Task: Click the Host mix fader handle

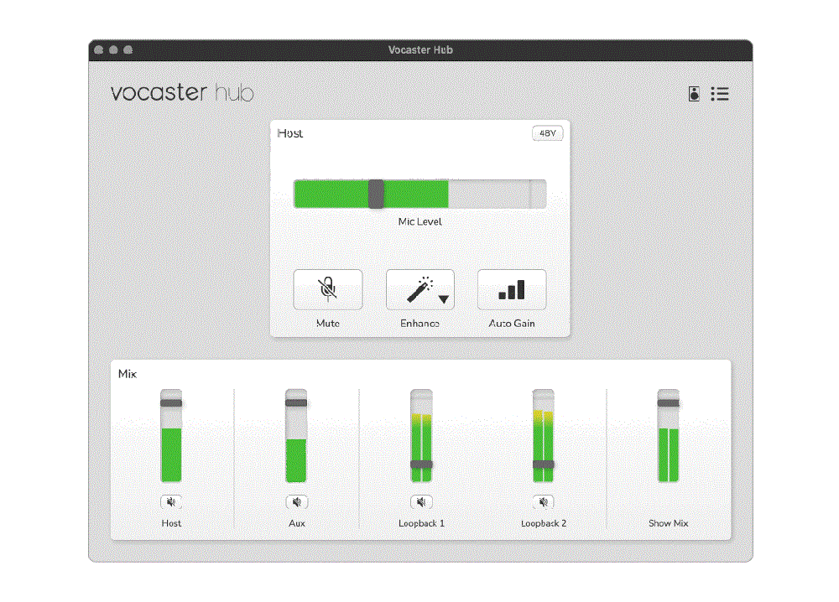Action: point(171,403)
